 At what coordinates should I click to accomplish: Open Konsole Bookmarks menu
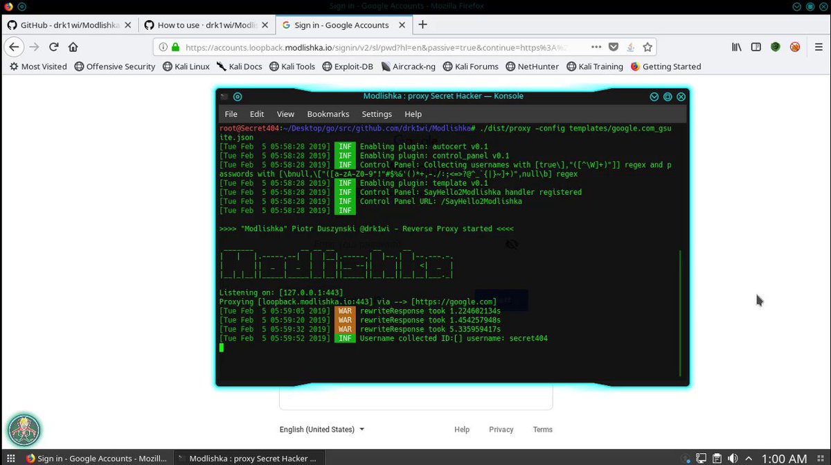(328, 114)
